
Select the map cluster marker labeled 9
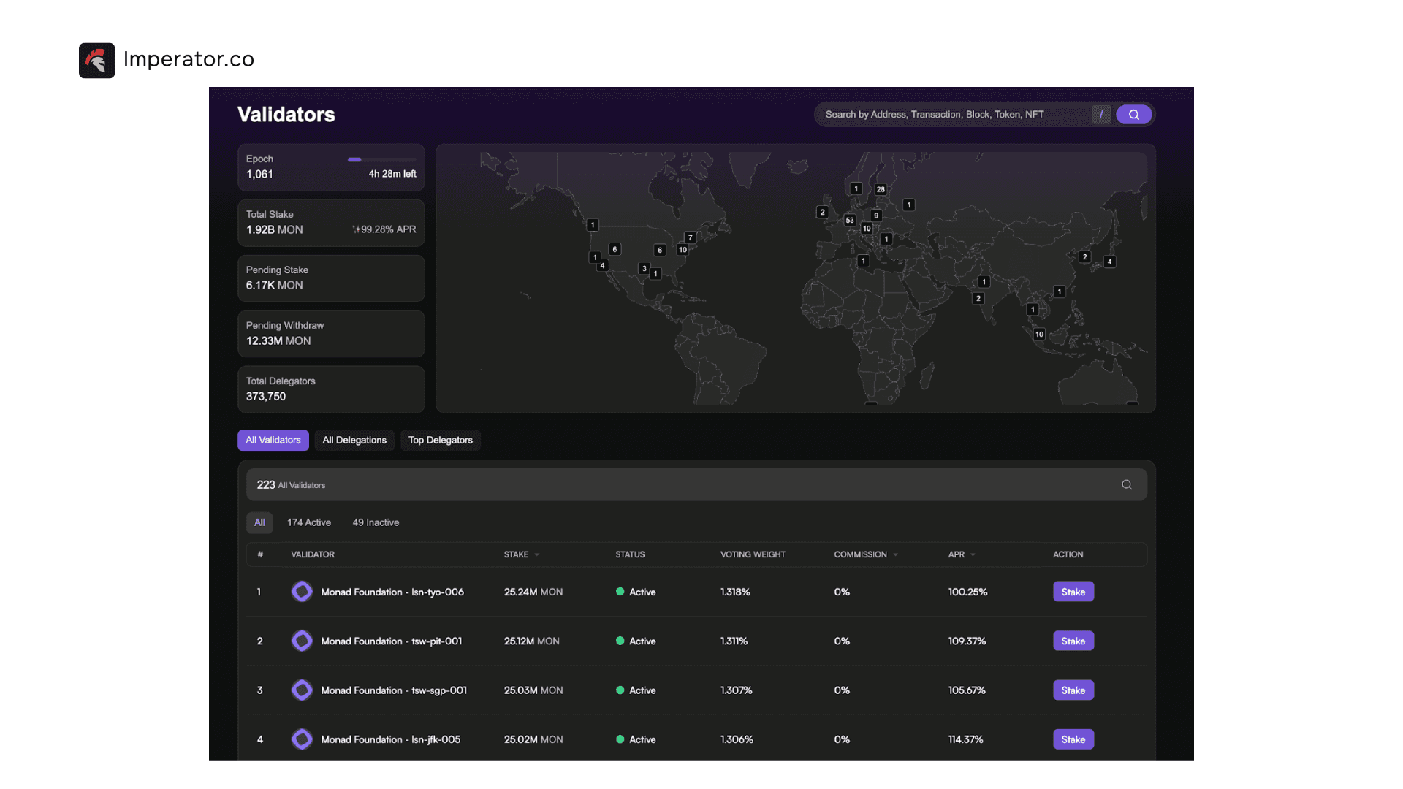point(876,216)
